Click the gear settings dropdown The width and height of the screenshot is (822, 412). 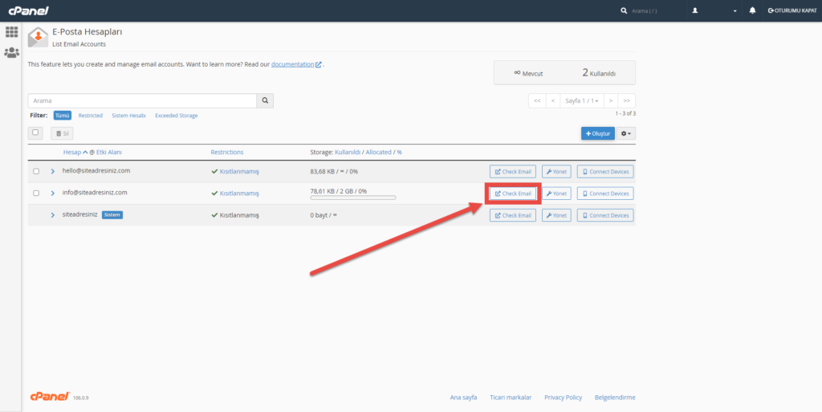point(626,133)
